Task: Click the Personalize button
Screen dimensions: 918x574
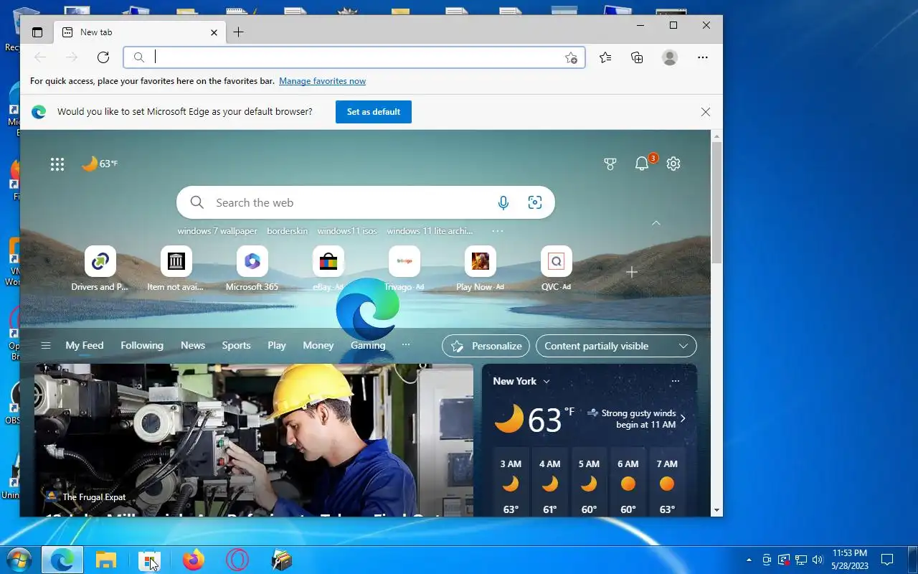Action: [x=486, y=346]
